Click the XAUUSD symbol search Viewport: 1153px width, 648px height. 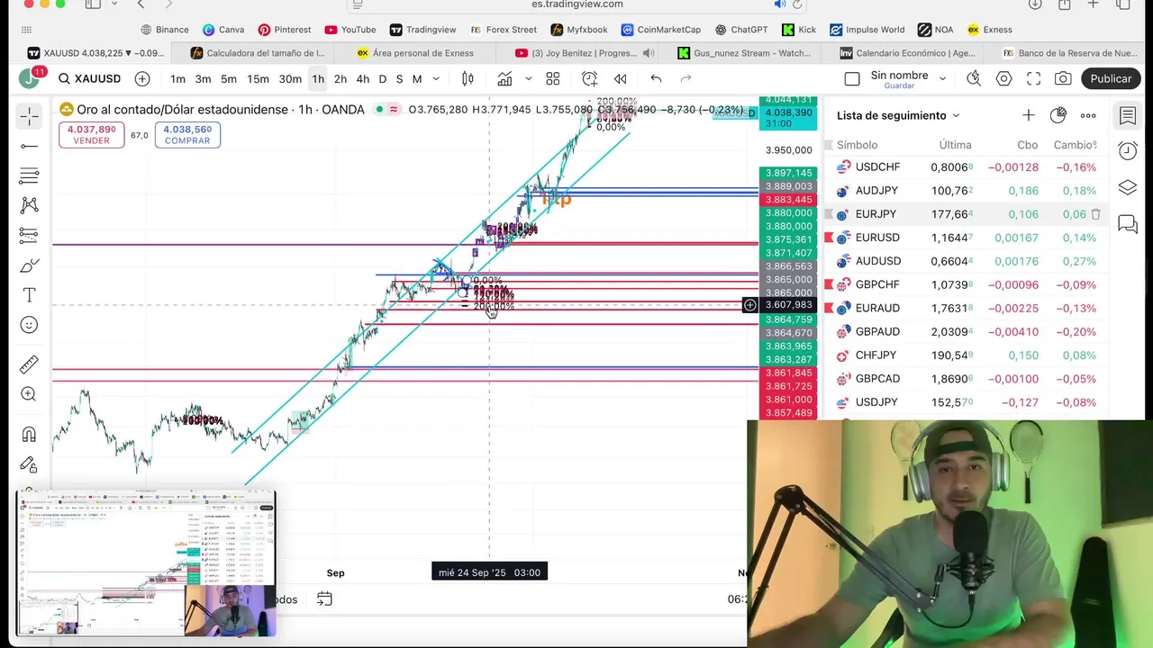click(x=89, y=79)
